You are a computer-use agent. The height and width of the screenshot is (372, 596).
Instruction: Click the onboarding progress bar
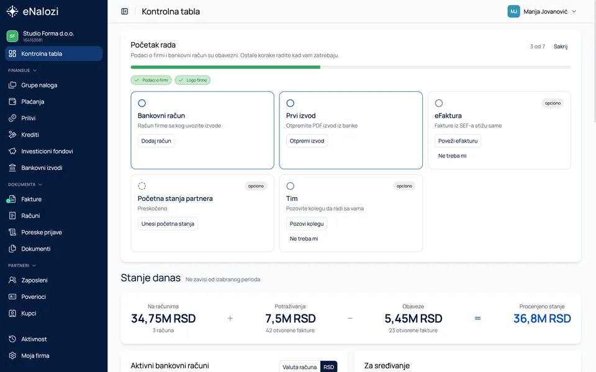(x=350, y=67)
